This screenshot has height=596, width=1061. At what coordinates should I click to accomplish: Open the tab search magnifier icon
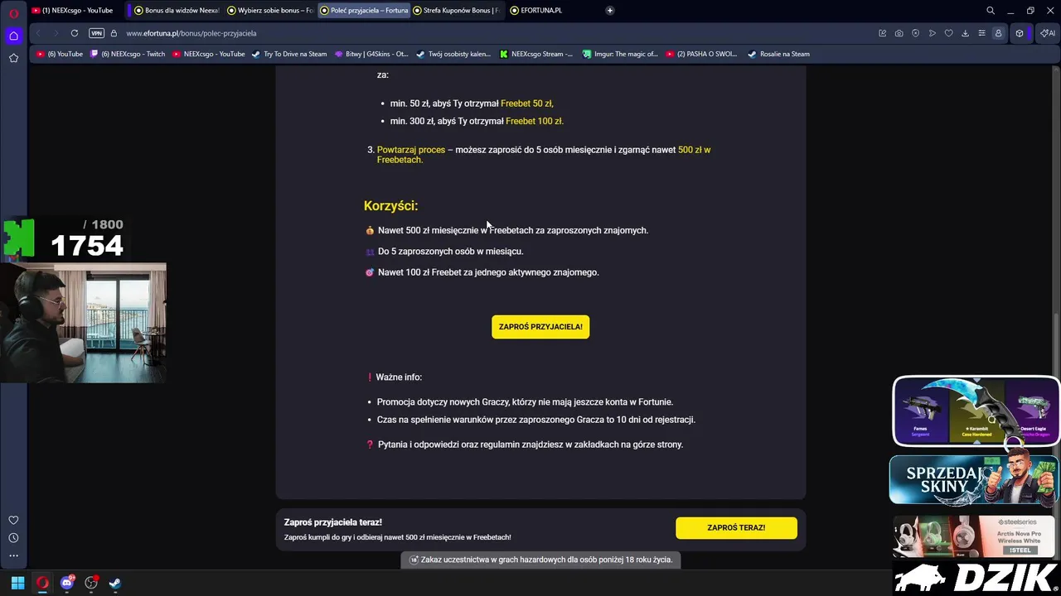coord(991,11)
